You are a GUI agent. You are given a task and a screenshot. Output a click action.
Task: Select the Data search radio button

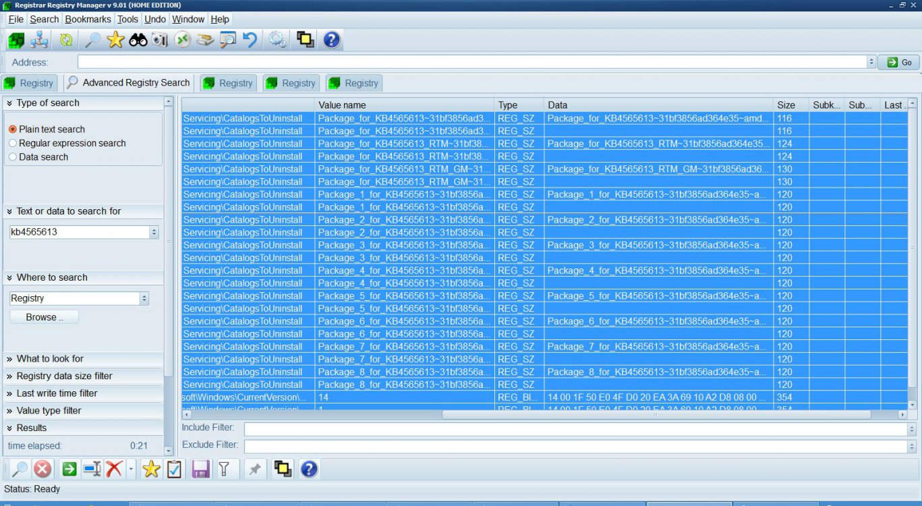click(x=13, y=157)
